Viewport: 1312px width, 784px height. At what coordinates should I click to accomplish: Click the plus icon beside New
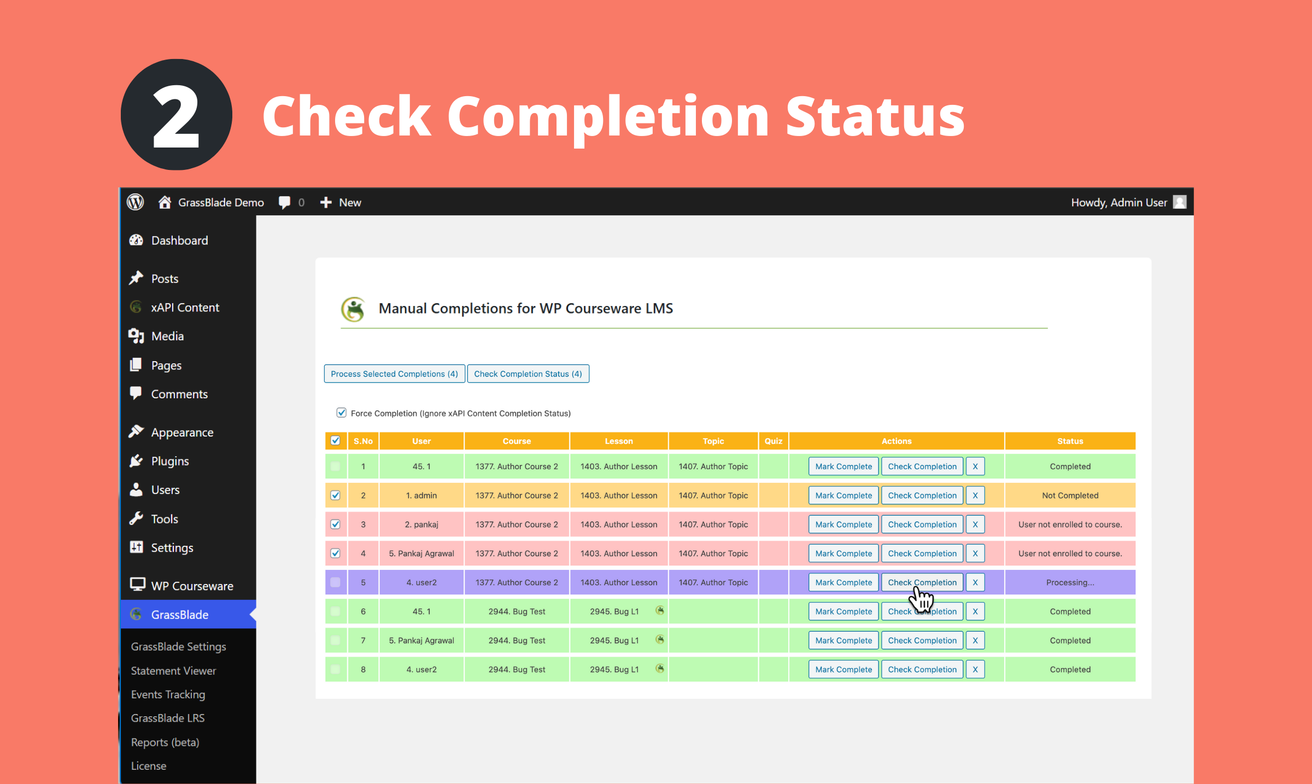[x=326, y=203]
